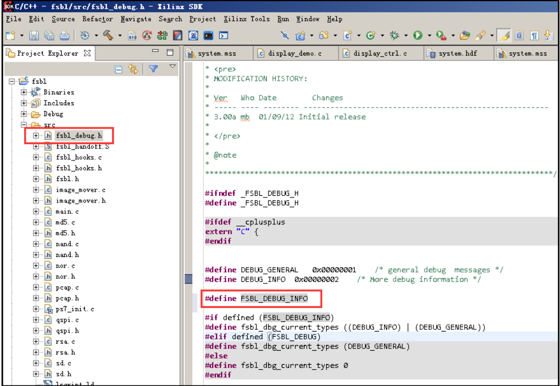Switch to the display_ctrl.c tab

coord(380,53)
